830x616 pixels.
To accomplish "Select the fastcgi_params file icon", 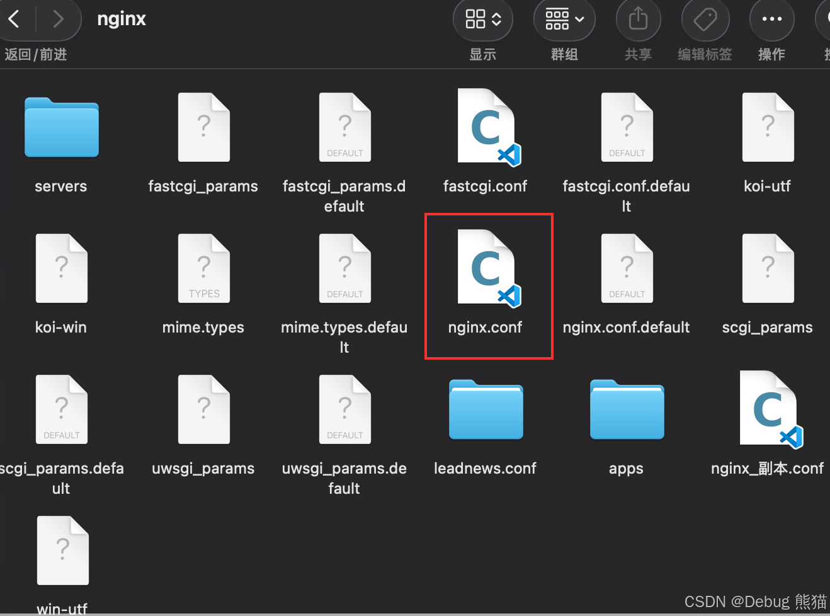I will pyautogui.click(x=203, y=127).
